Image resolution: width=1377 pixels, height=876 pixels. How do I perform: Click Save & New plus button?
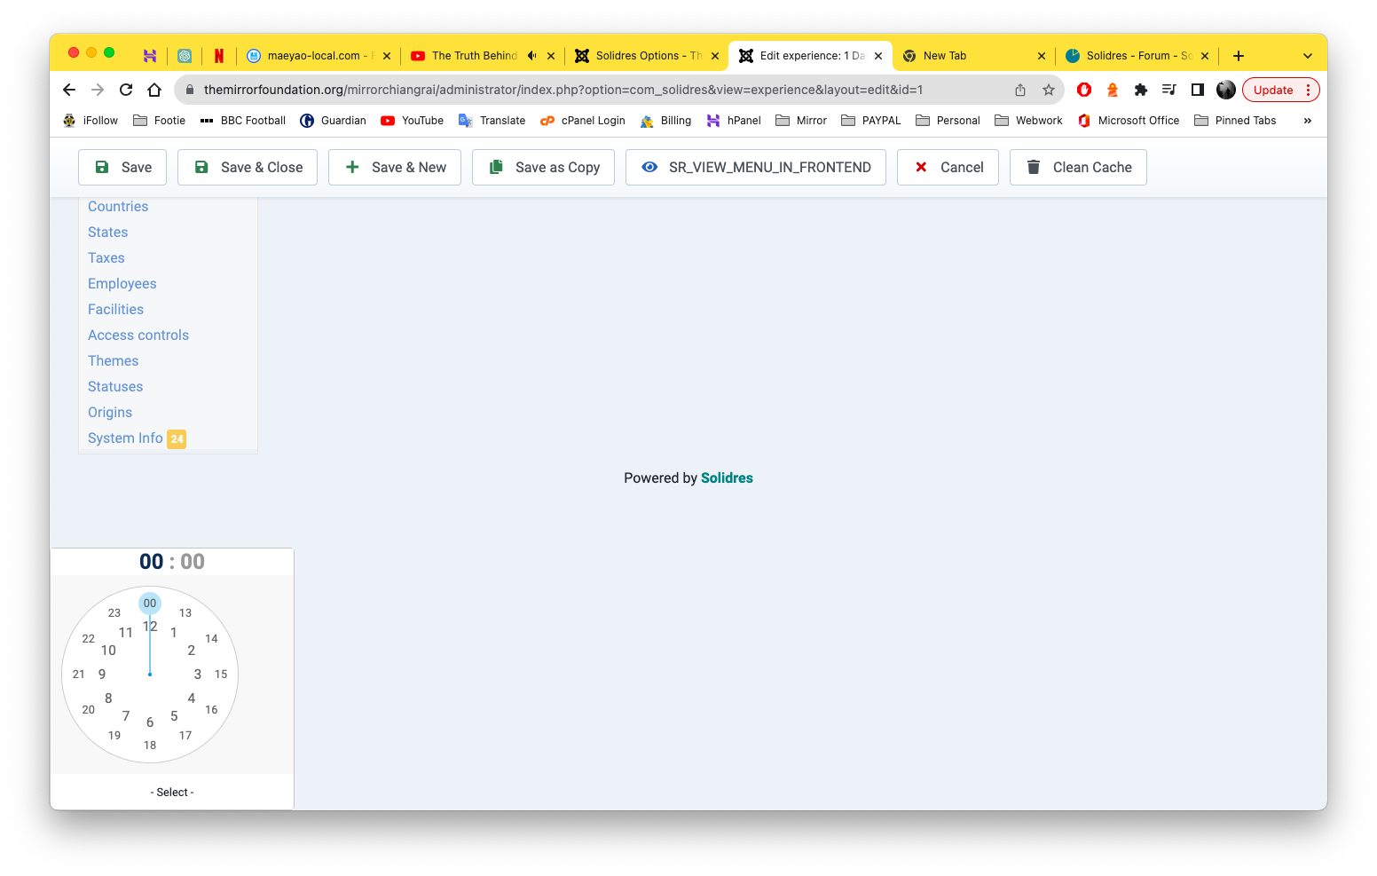pos(395,167)
